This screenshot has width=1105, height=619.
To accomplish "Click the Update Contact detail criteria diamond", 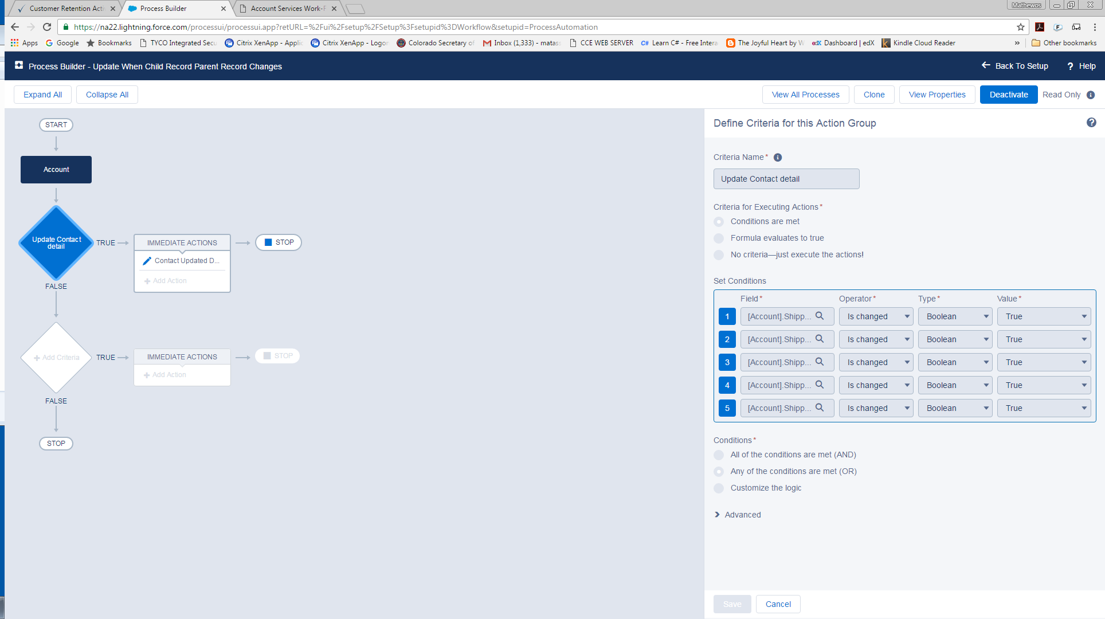I will point(56,243).
